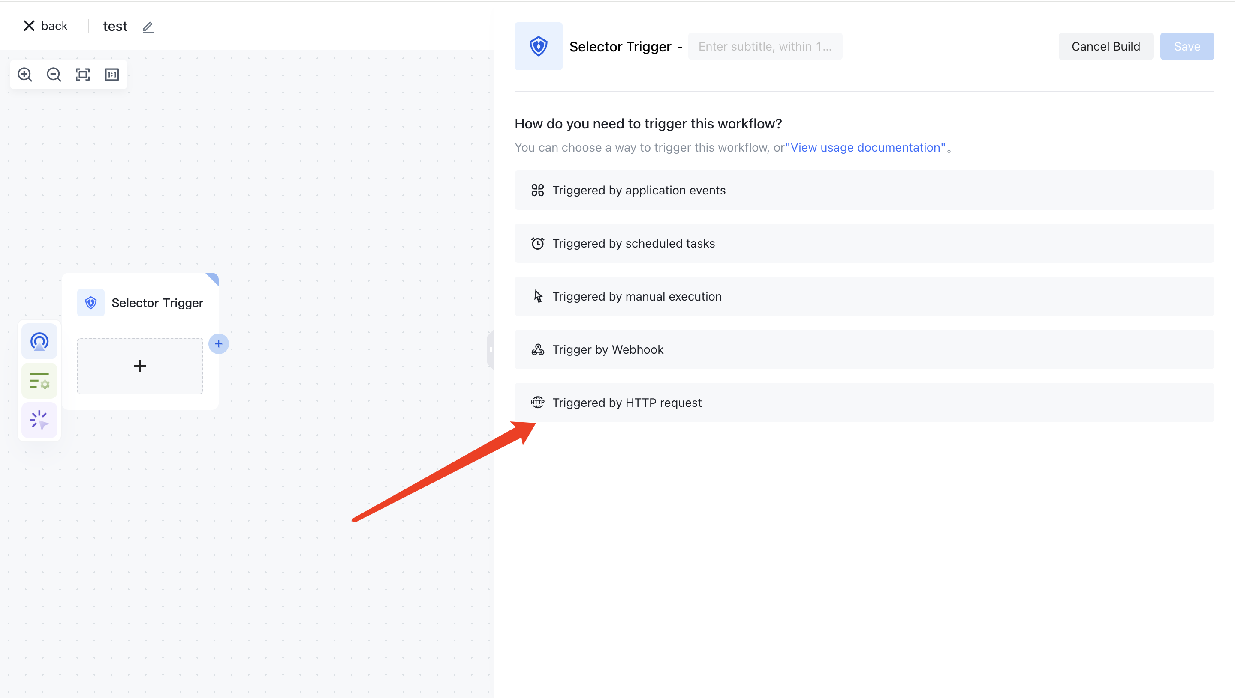Pick Triggered by HTTP request option
This screenshot has width=1235, height=698.
(627, 402)
